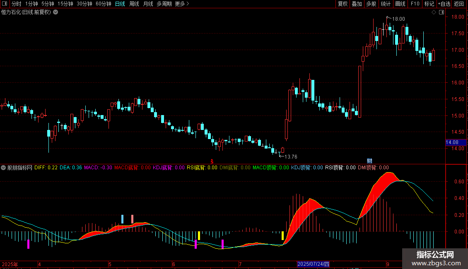The height and width of the screenshot is (269, 468).
Task: Expand the 更多 periods menu
Action: point(182,4)
